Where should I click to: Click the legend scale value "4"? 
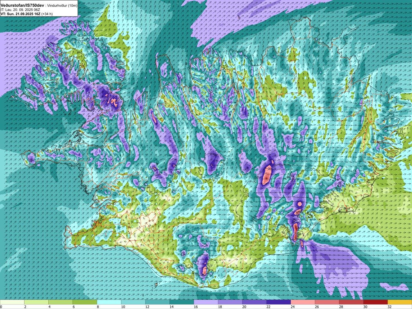click(49, 307)
